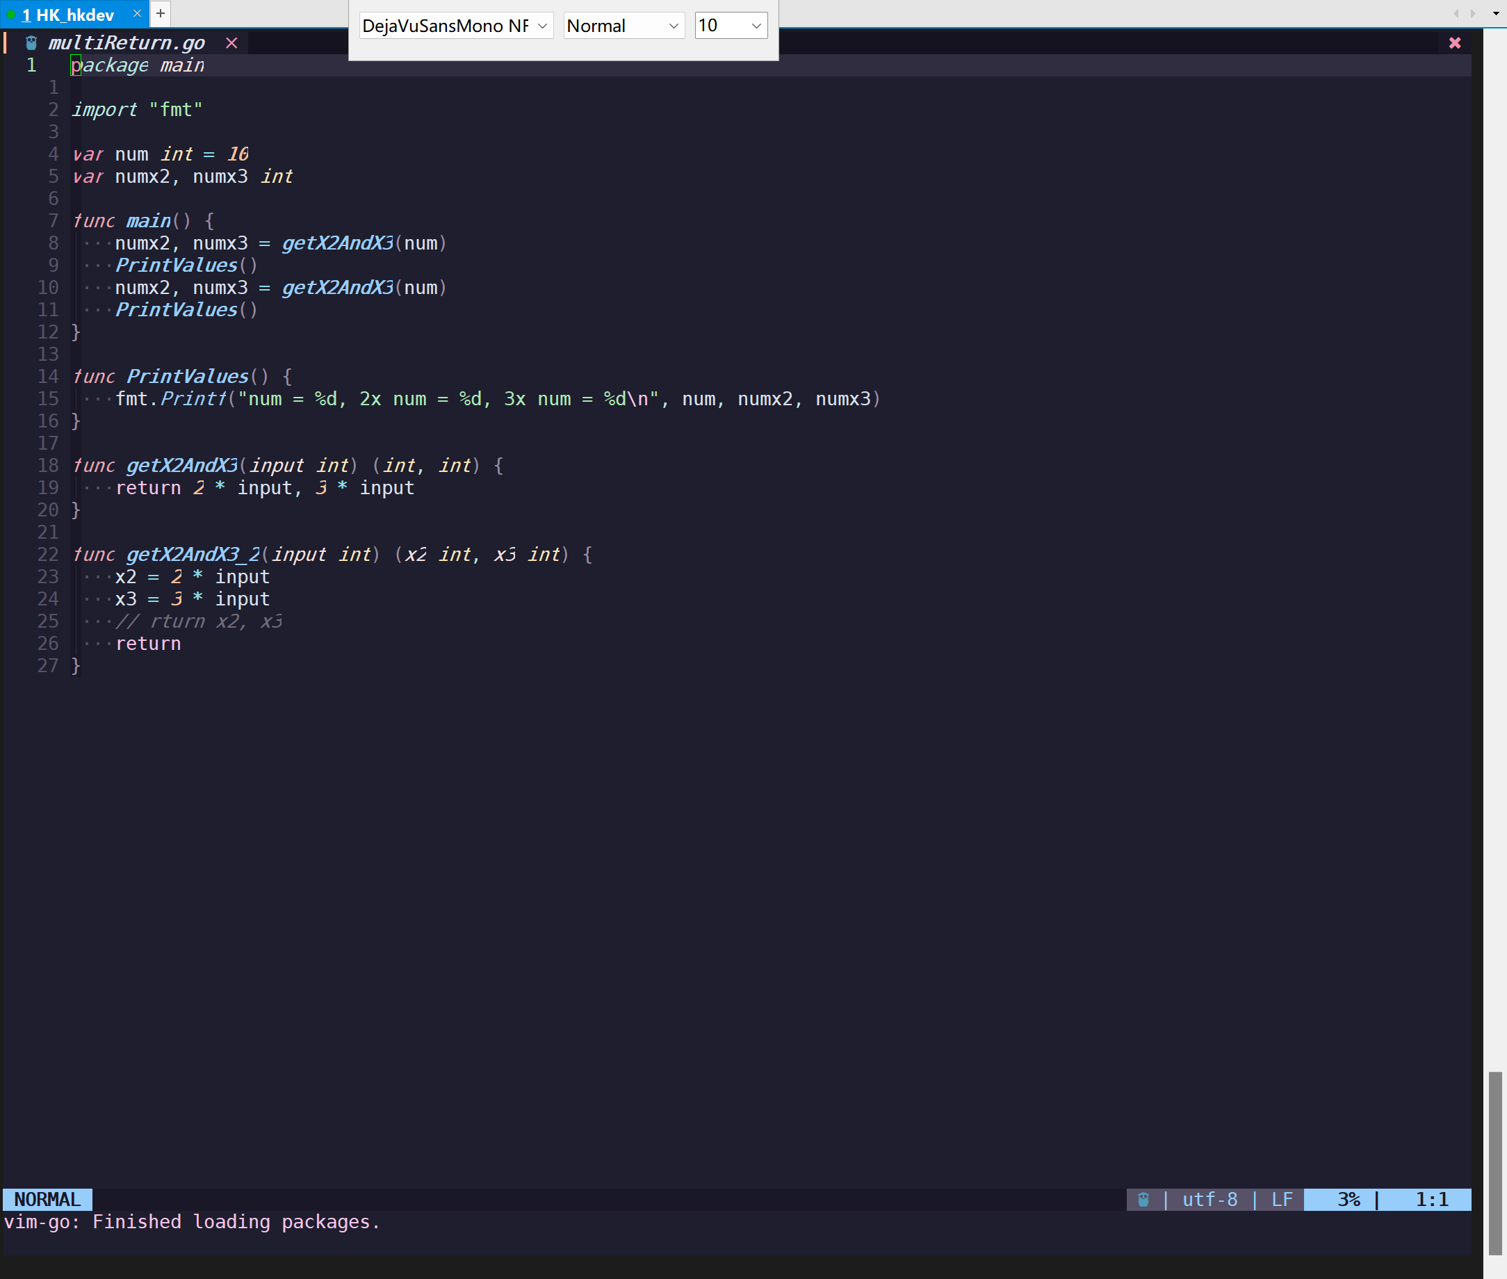Close the multiReturn.go buffer tab
This screenshot has width=1507, height=1279.
click(231, 44)
